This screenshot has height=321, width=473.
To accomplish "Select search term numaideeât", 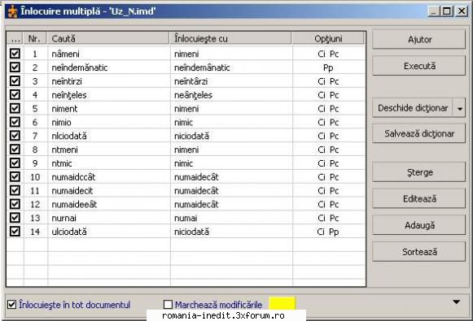I will [74, 205].
